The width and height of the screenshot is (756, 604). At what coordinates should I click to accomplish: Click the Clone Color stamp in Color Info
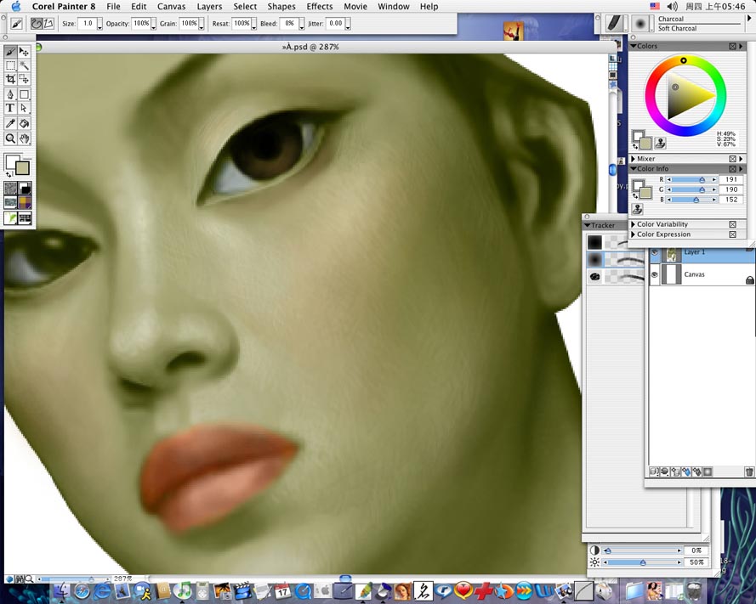point(638,210)
